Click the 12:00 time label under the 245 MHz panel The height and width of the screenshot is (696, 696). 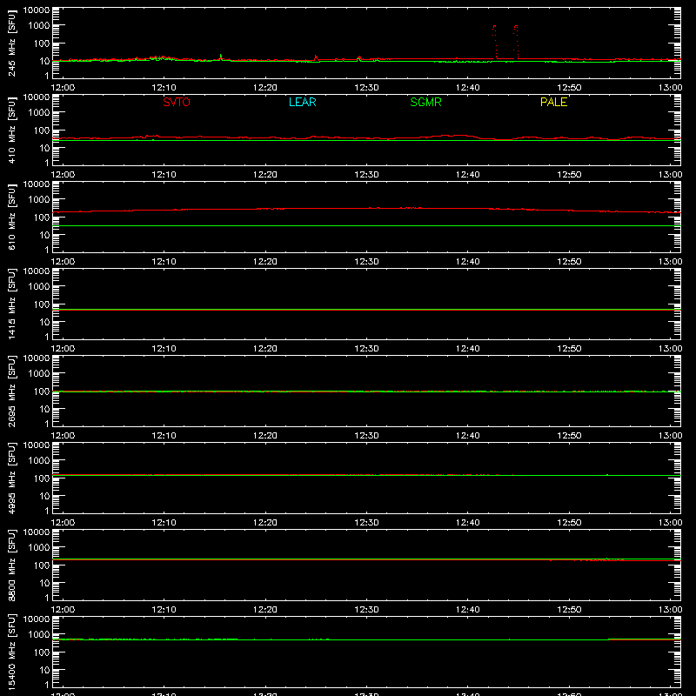click(x=63, y=88)
